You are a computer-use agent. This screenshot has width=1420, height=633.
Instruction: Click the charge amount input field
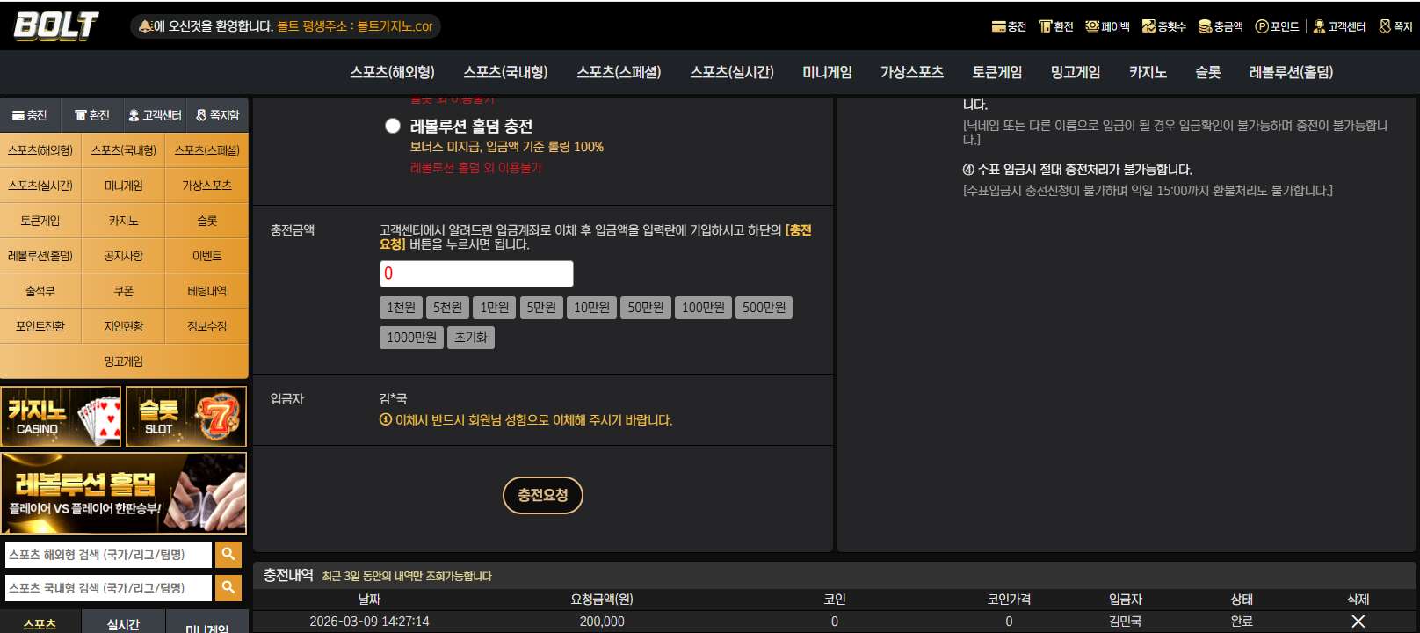pos(476,273)
